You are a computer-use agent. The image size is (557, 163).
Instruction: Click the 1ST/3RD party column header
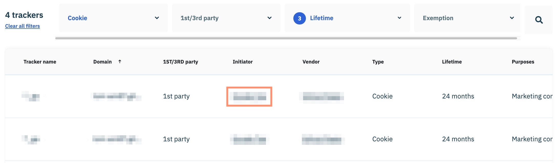[180, 62]
